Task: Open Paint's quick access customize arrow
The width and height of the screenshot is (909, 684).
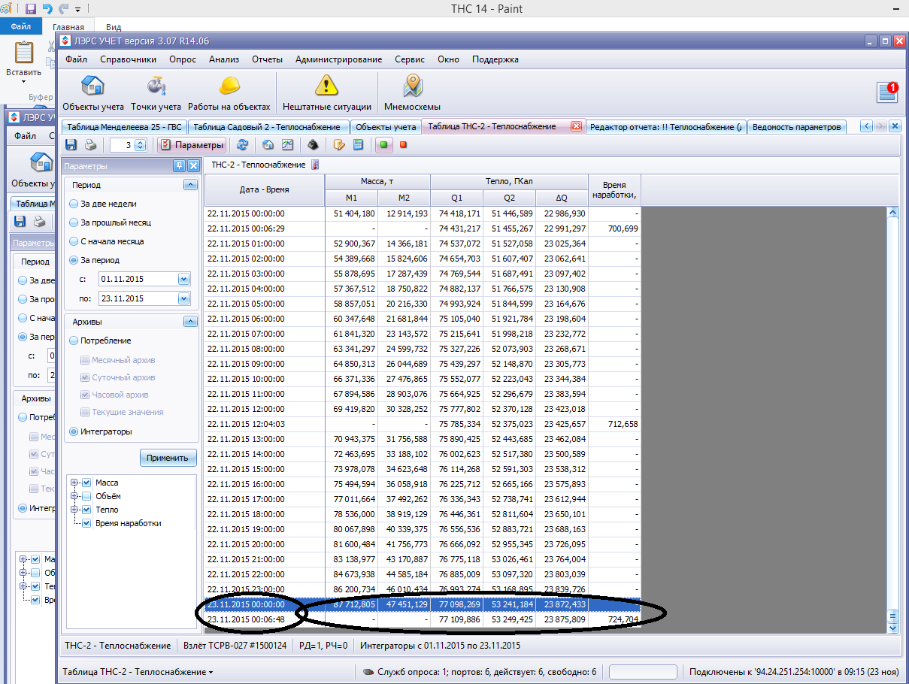Action: pyautogui.click(x=77, y=10)
